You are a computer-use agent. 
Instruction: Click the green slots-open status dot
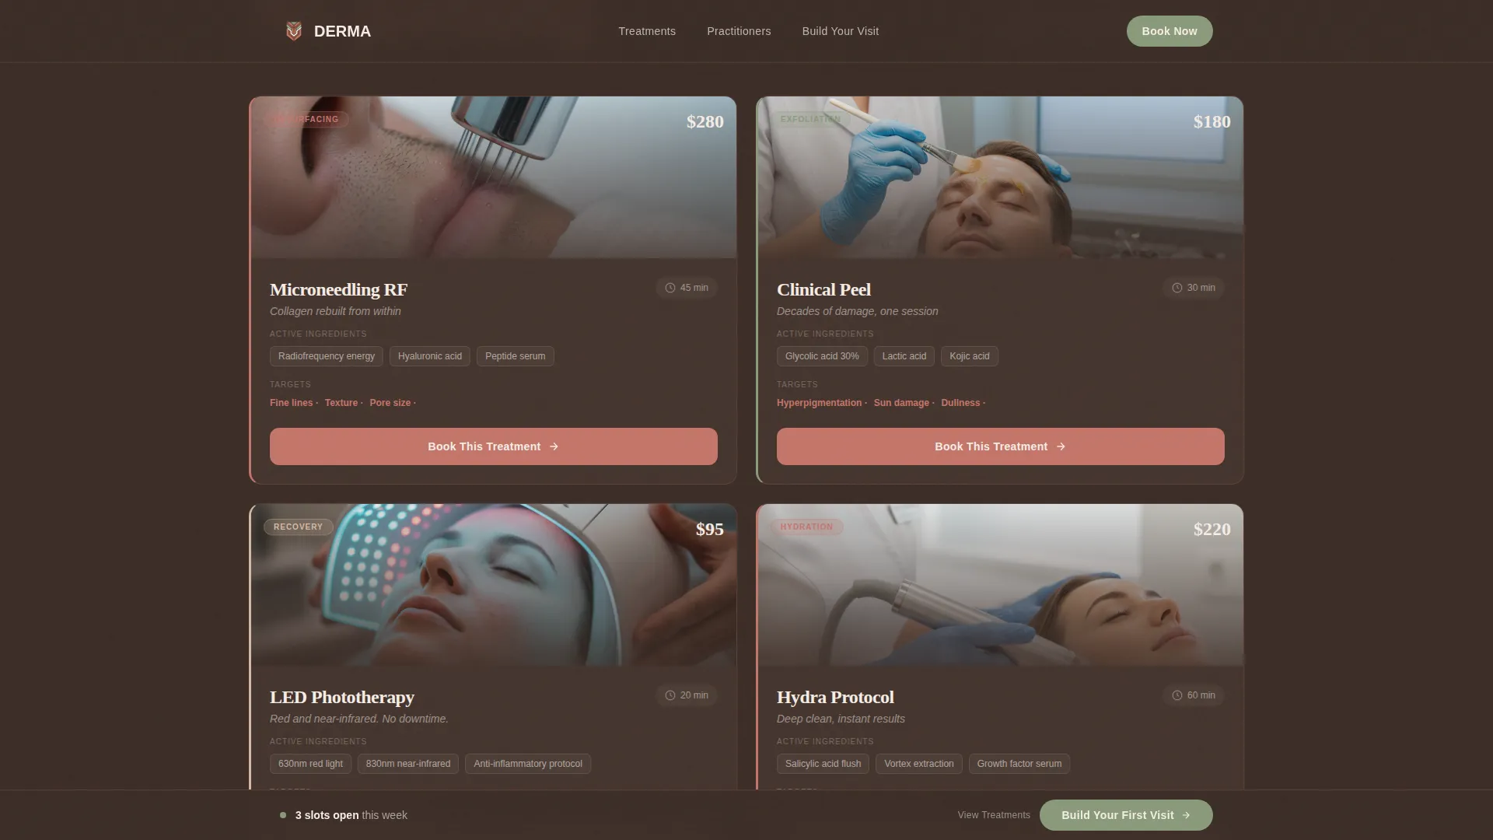click(x=283, y=815)
